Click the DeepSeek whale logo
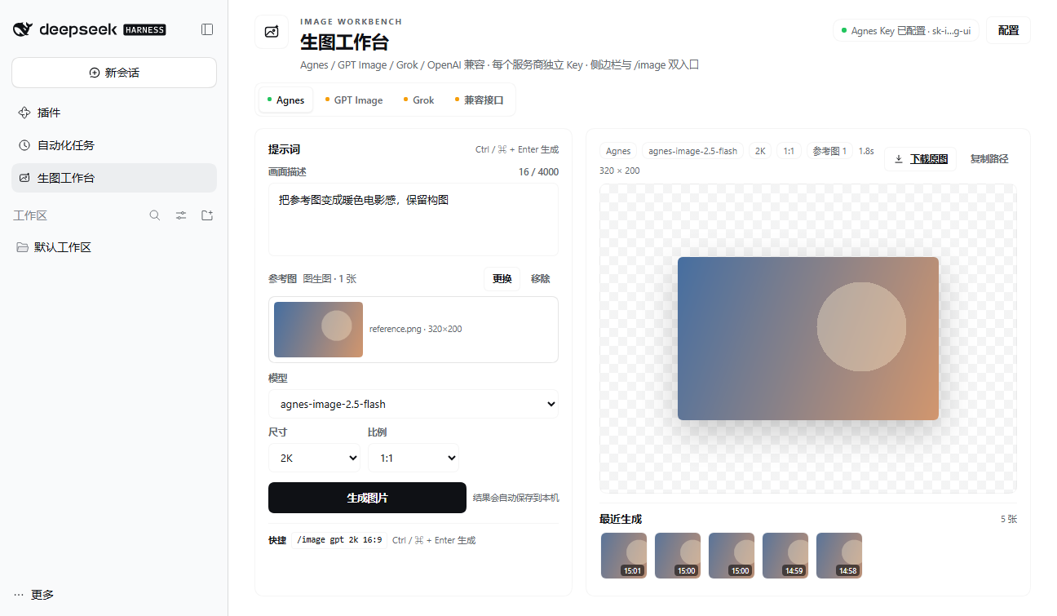 click(x=23, y=29)
